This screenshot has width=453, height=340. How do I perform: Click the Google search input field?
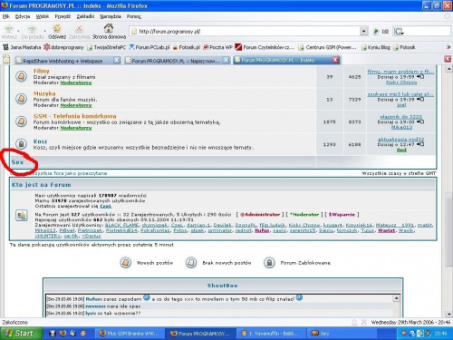pos(427,31)
